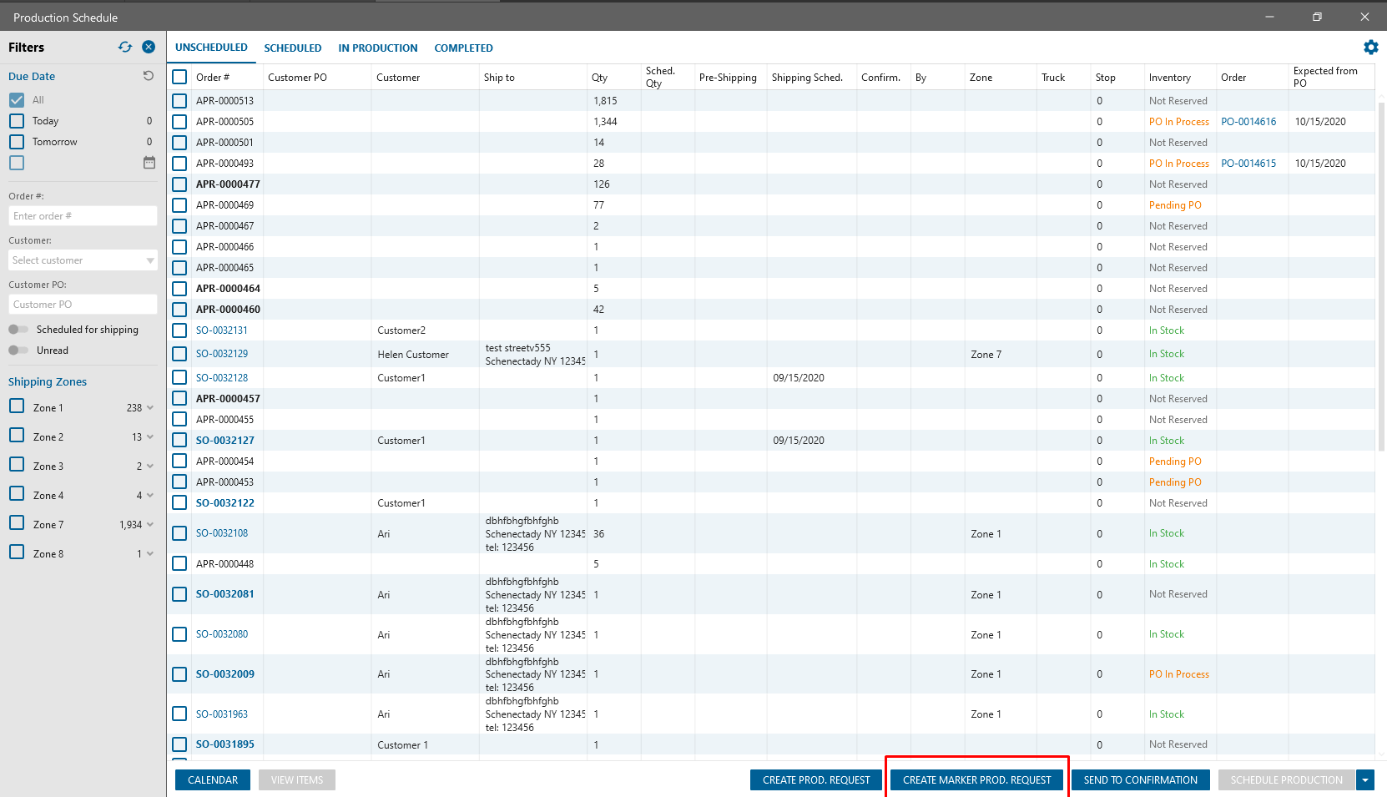Viewport: 1387px width, 797px height.
Task: Tick the checkbox for order SO-0032009
Action: click(x=179, y=674)
